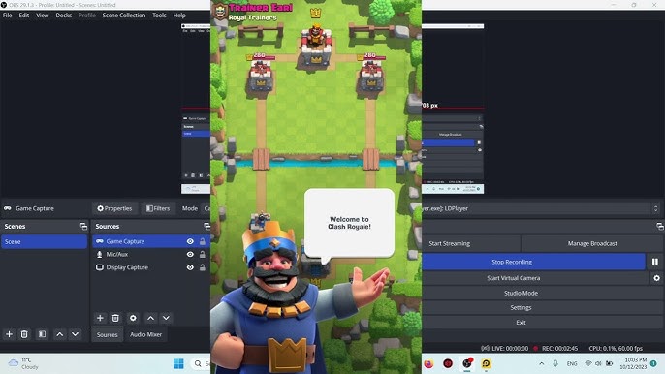The width and height of the screenshot is (665, 374).
Task: Open OBS Settings button
Action: click(521, 307)
